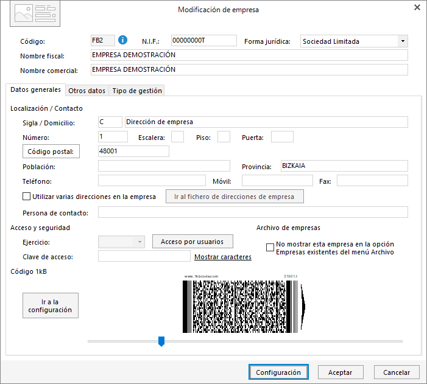Open the Tipo de gestión tab
This screenshot has height=384, width=427.
point(137,91)
